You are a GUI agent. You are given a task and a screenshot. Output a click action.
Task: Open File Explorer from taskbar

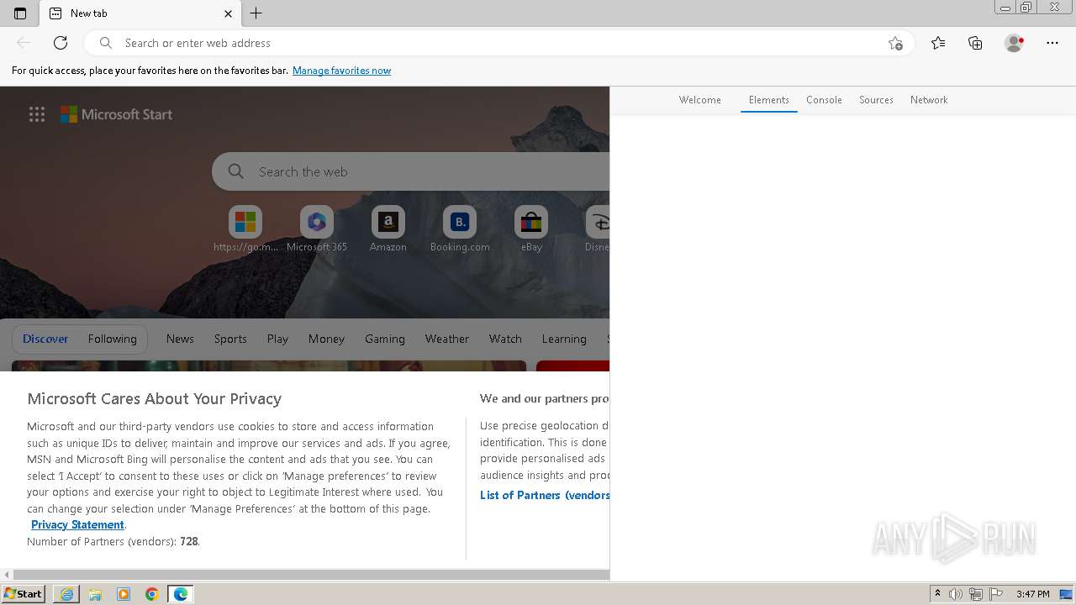coord(95,594)
